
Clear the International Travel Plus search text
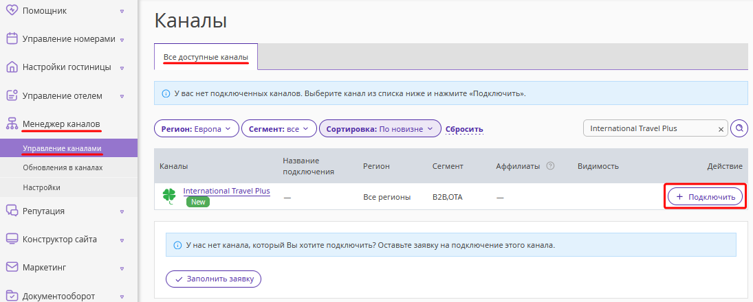pos(721,129)
